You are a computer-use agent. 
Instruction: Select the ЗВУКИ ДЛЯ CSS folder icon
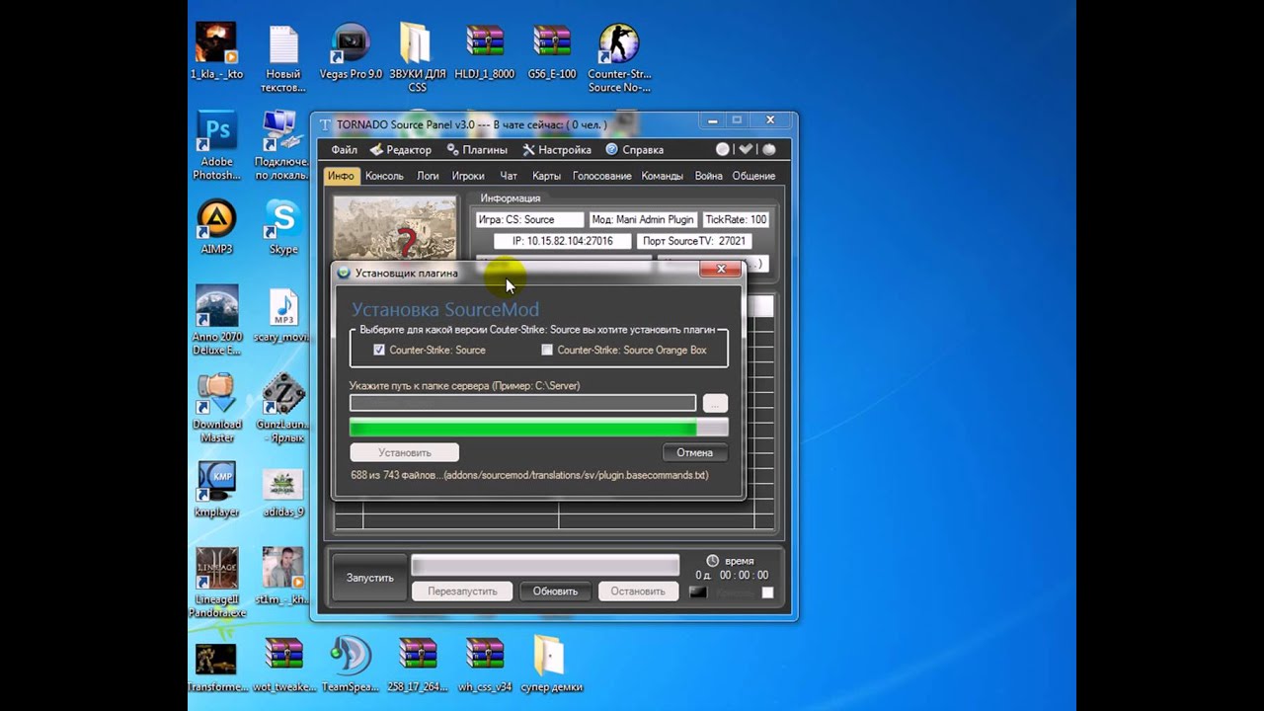click(x=418, y=58)
